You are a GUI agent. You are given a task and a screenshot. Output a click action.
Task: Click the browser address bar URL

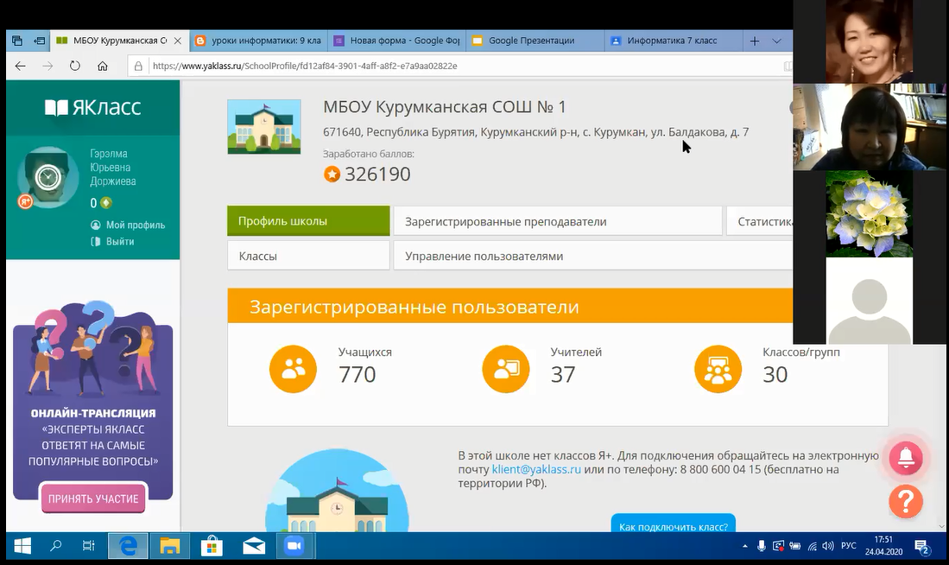pos(345,66)
